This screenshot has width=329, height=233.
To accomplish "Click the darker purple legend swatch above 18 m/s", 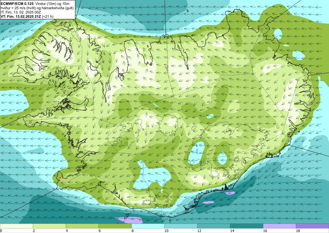I will coord(313,226).
